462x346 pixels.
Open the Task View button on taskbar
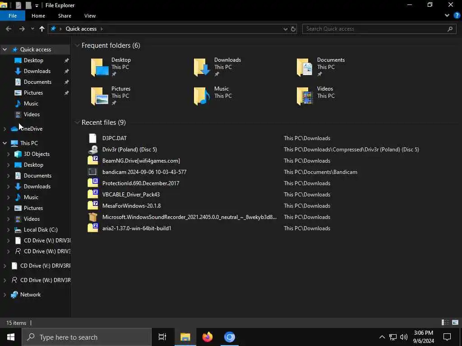[162, 337]
